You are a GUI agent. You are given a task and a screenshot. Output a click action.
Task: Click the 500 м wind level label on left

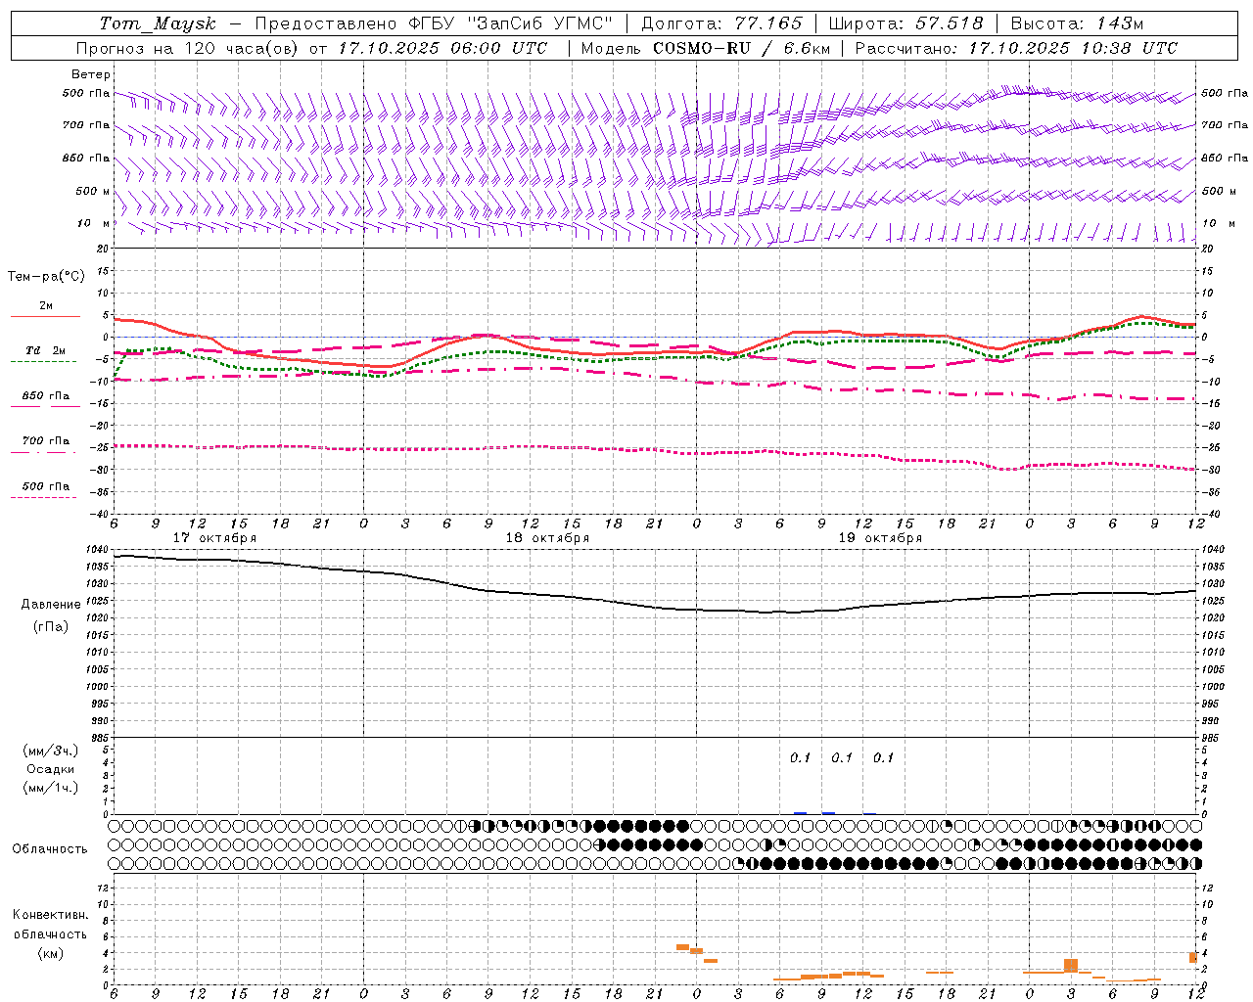click(x=93, y=192)
